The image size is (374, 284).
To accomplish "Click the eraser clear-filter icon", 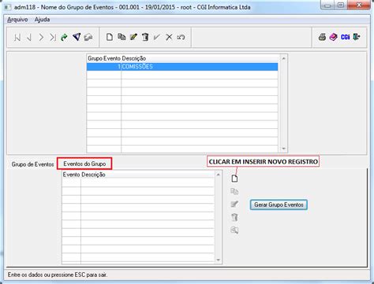I will (88, 37).
